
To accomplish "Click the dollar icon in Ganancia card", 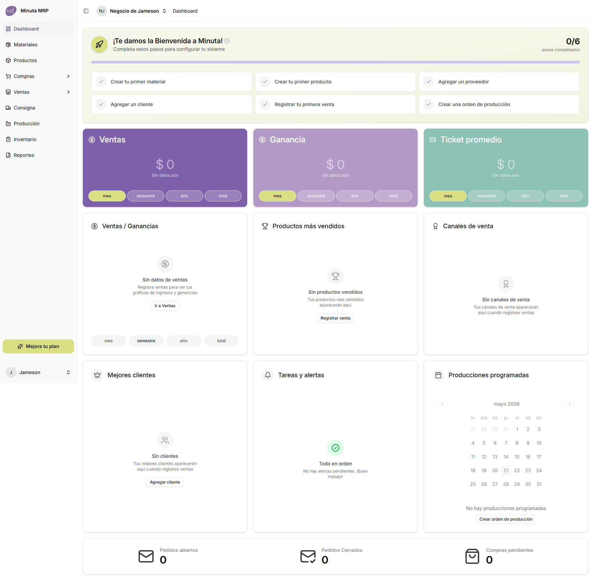I will tap(262, 140).
